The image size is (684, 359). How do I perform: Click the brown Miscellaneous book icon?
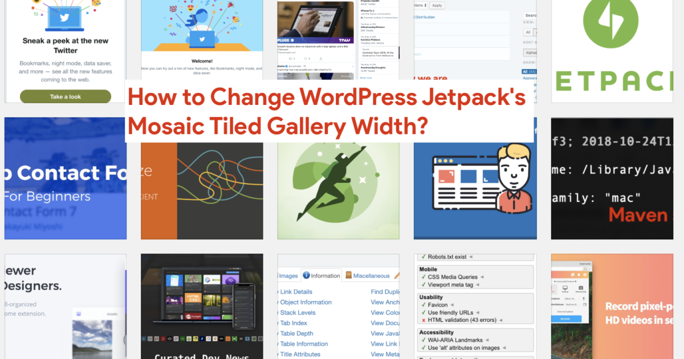point(348,276)
